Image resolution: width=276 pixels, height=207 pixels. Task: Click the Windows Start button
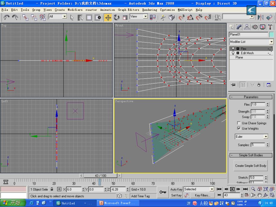12,203
